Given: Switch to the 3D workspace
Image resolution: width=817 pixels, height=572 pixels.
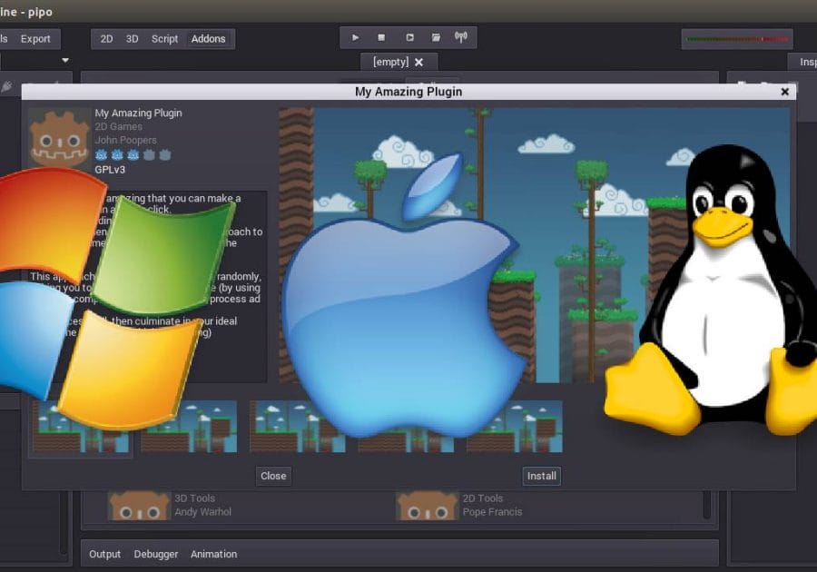Looking at the screenshot, I should (x=133, y=39).
